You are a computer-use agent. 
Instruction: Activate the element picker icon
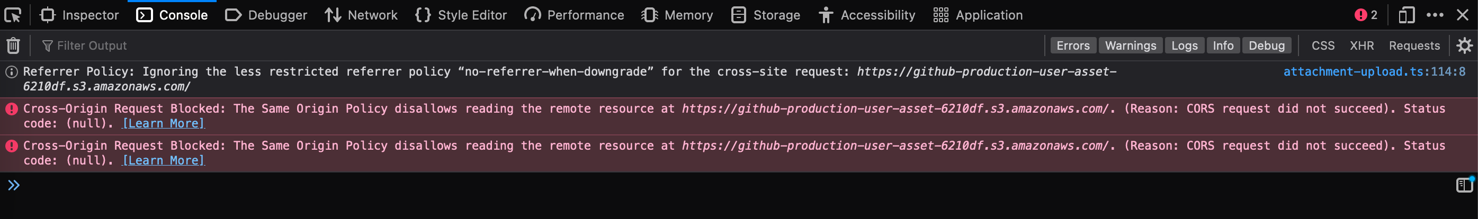coord(13,15)
